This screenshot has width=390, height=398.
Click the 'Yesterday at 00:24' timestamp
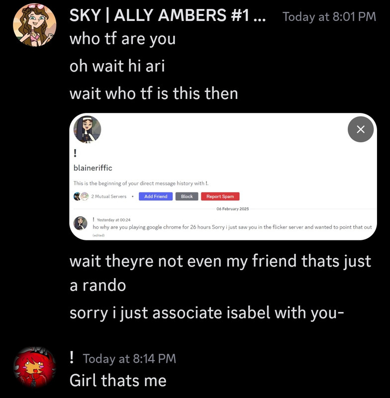[x=113, y=220]
